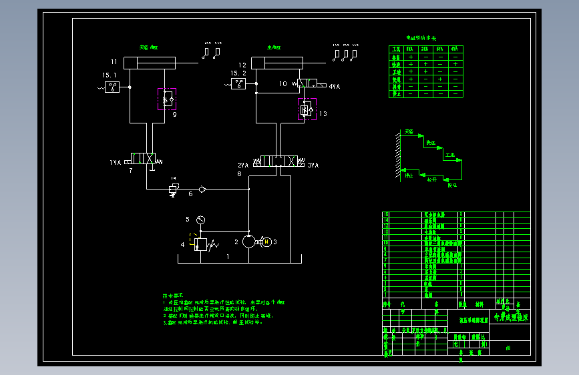Select the electric motor symbol labeled 3
The width and height of the screenshot is (579, 375).
coord(266,242)
